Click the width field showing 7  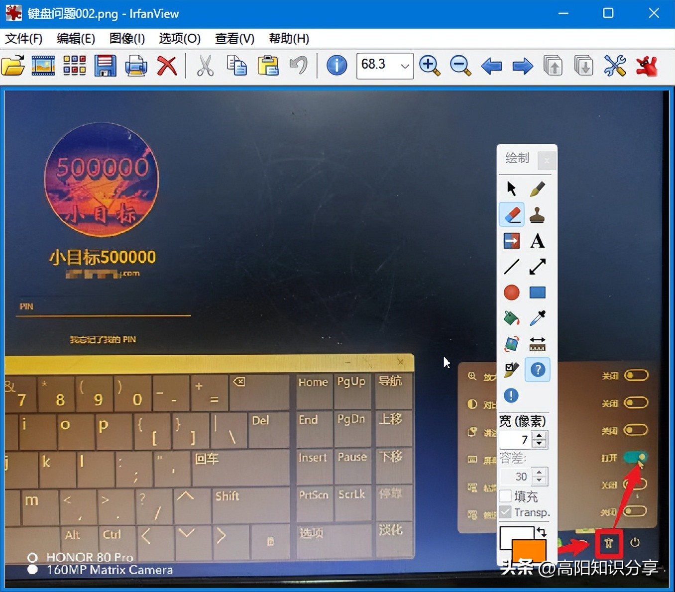(x=516, y=439)
